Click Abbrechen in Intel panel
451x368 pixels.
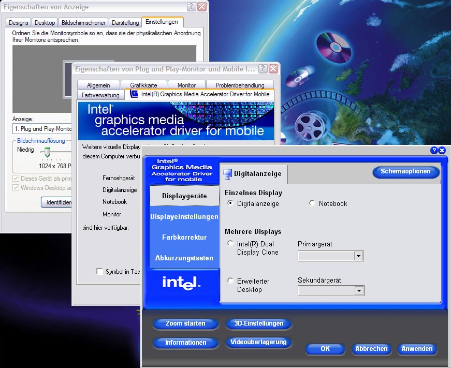tap(371, 349)
